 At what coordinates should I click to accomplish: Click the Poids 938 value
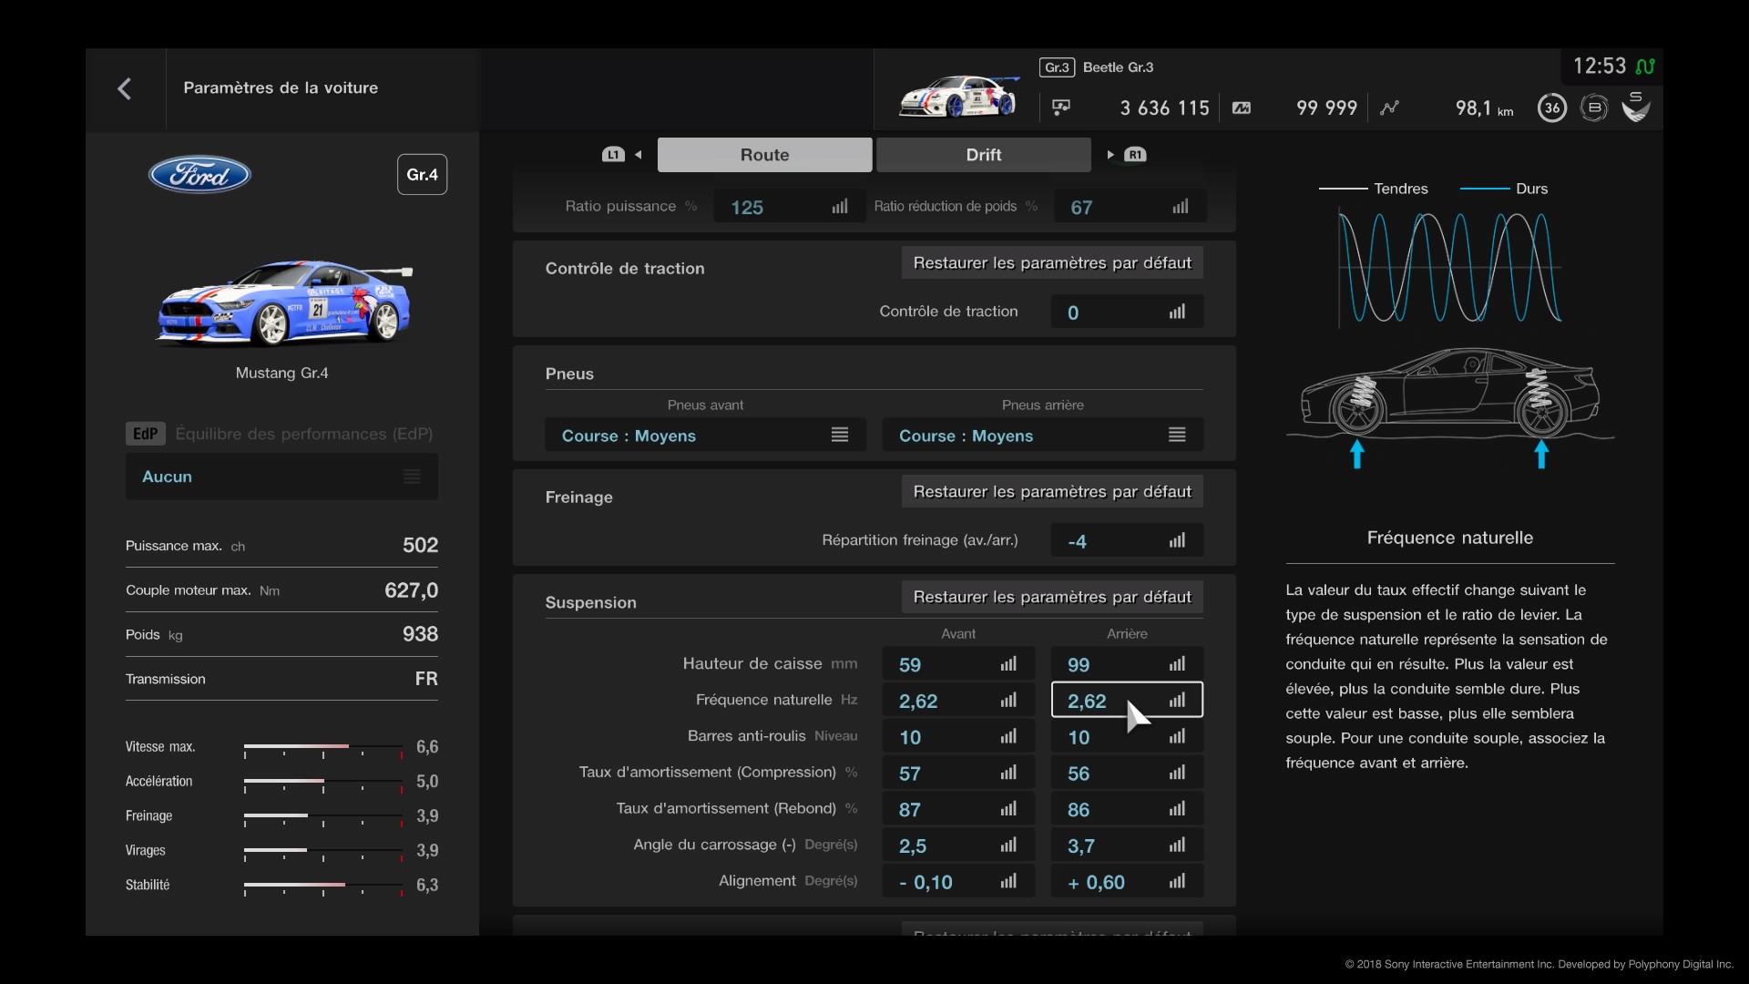pyautogui.click(x=420, y=633)
